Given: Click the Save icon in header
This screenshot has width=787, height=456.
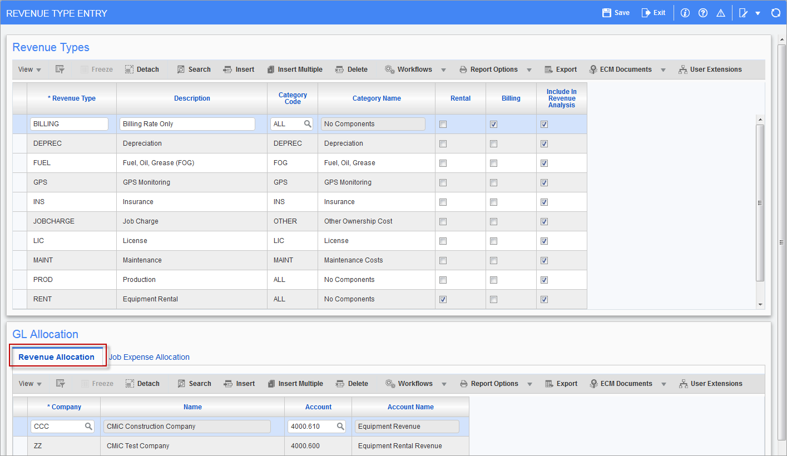Looking at the screenshot, I should pyautogui.click(x=607, y=13).
